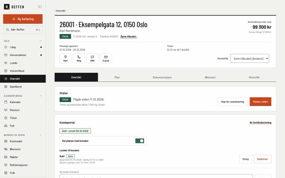Click the Reklamasjoner shield icon
This screenshot has width=285, height=178.
(x=6, y=165)
